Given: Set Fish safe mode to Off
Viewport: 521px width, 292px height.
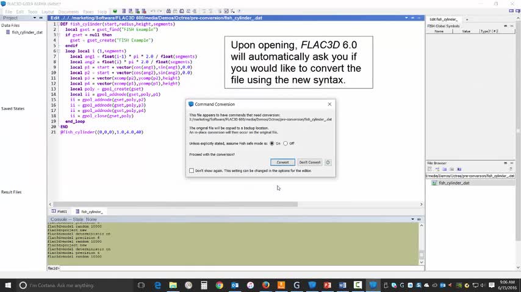Looking at the screenshot, I should (x=286, y=144).
